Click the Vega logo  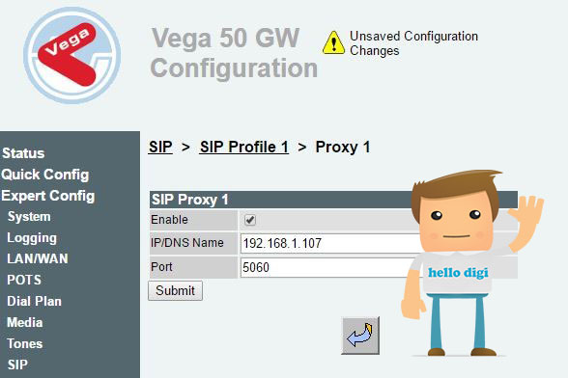click(x=72, y=55)
